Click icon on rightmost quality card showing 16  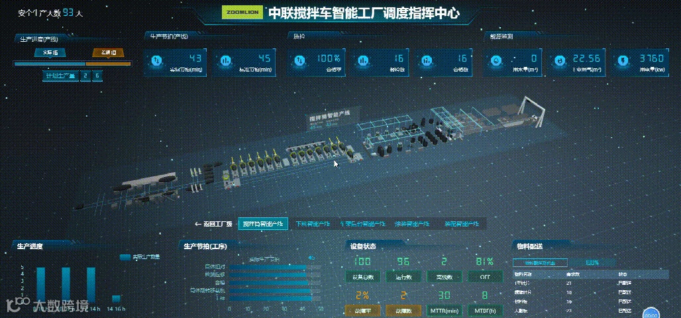427,61
